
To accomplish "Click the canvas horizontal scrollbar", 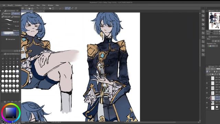I will click(150, 122).
